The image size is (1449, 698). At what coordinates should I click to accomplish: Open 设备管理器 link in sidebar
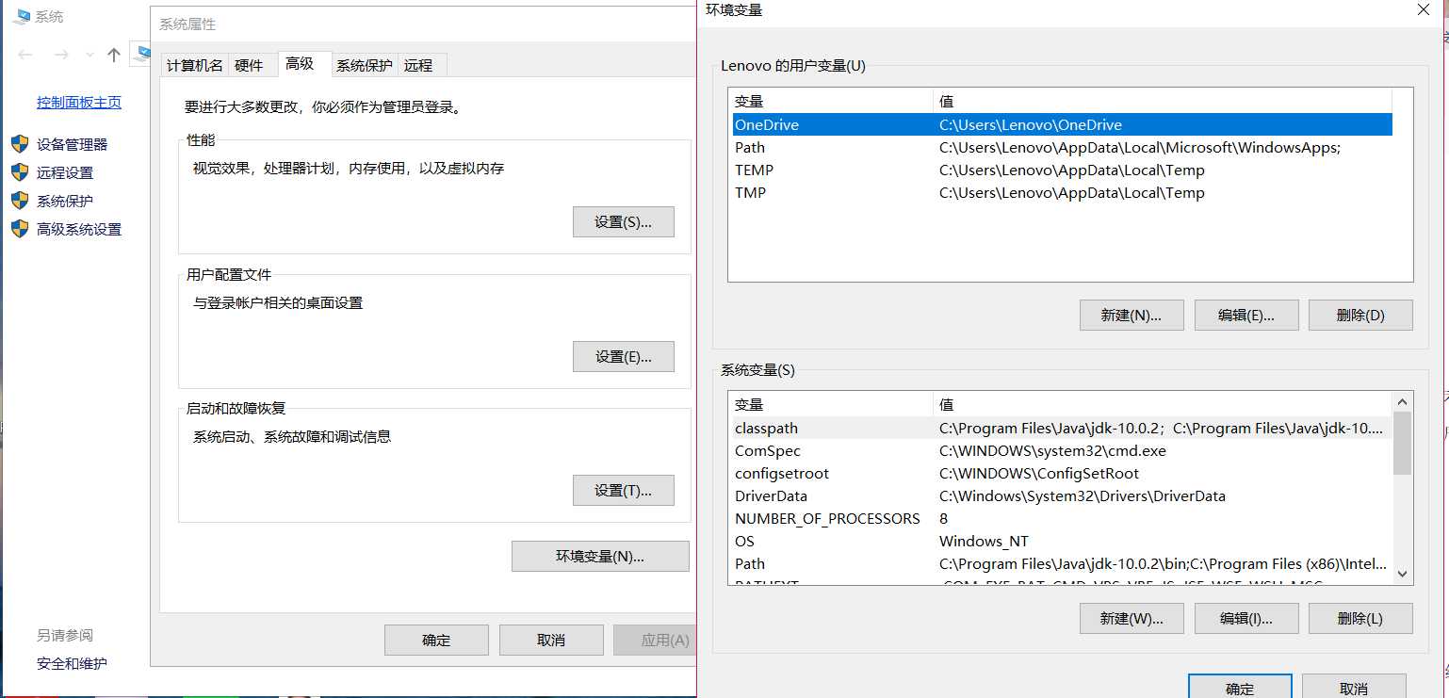coord(73,144)
